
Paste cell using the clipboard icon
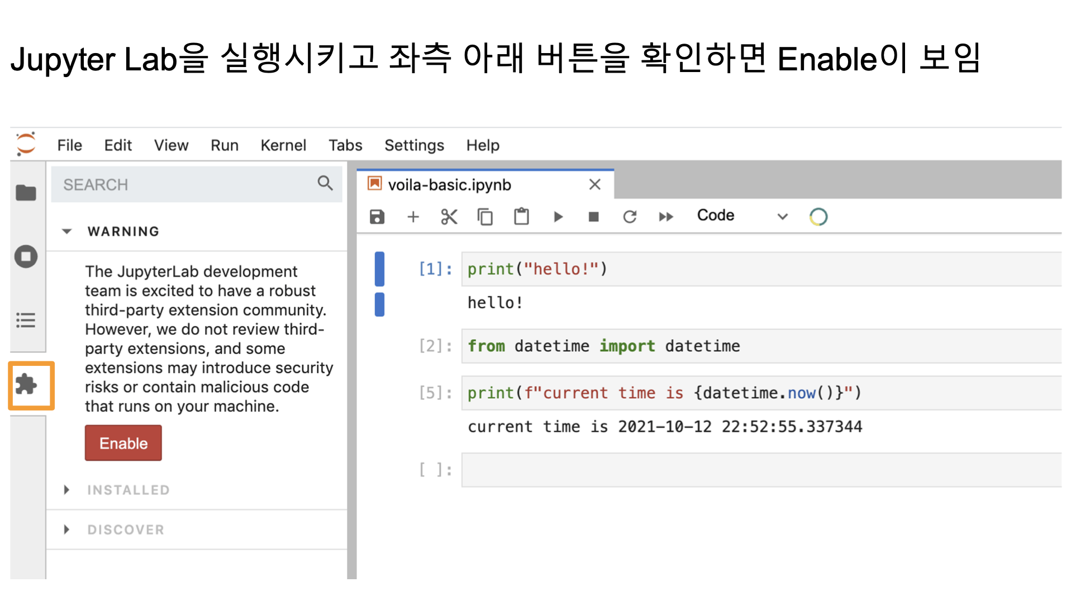click(521, 216)
